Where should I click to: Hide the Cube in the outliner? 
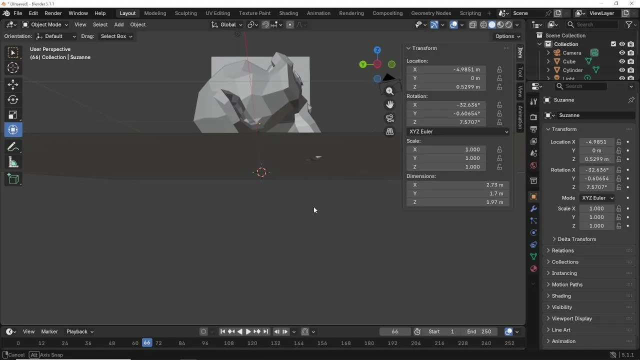click(x=622, y=61)
